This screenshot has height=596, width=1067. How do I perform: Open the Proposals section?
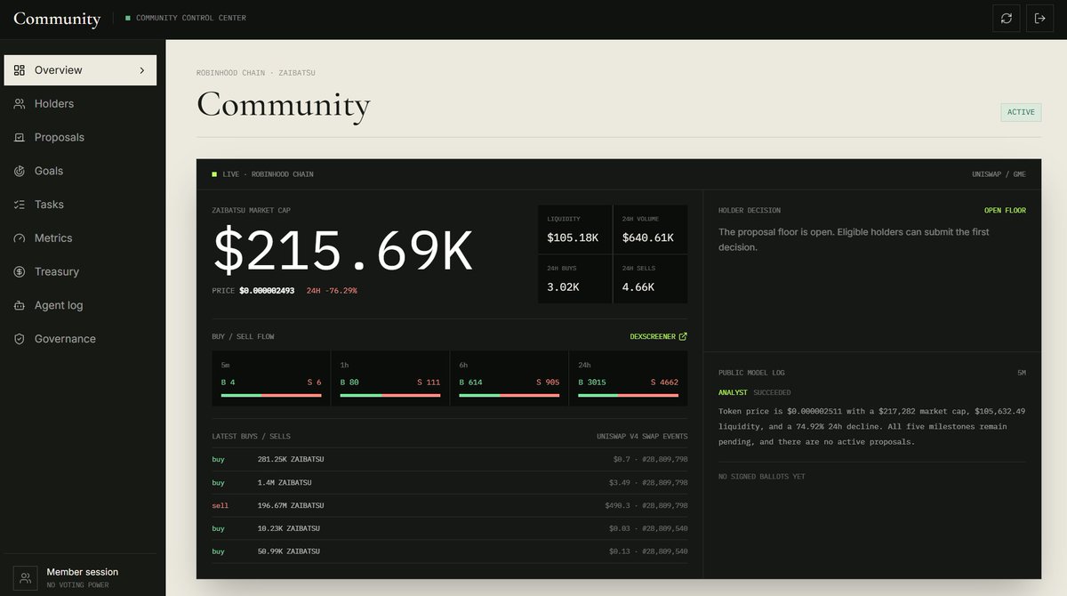coord(80,138)
